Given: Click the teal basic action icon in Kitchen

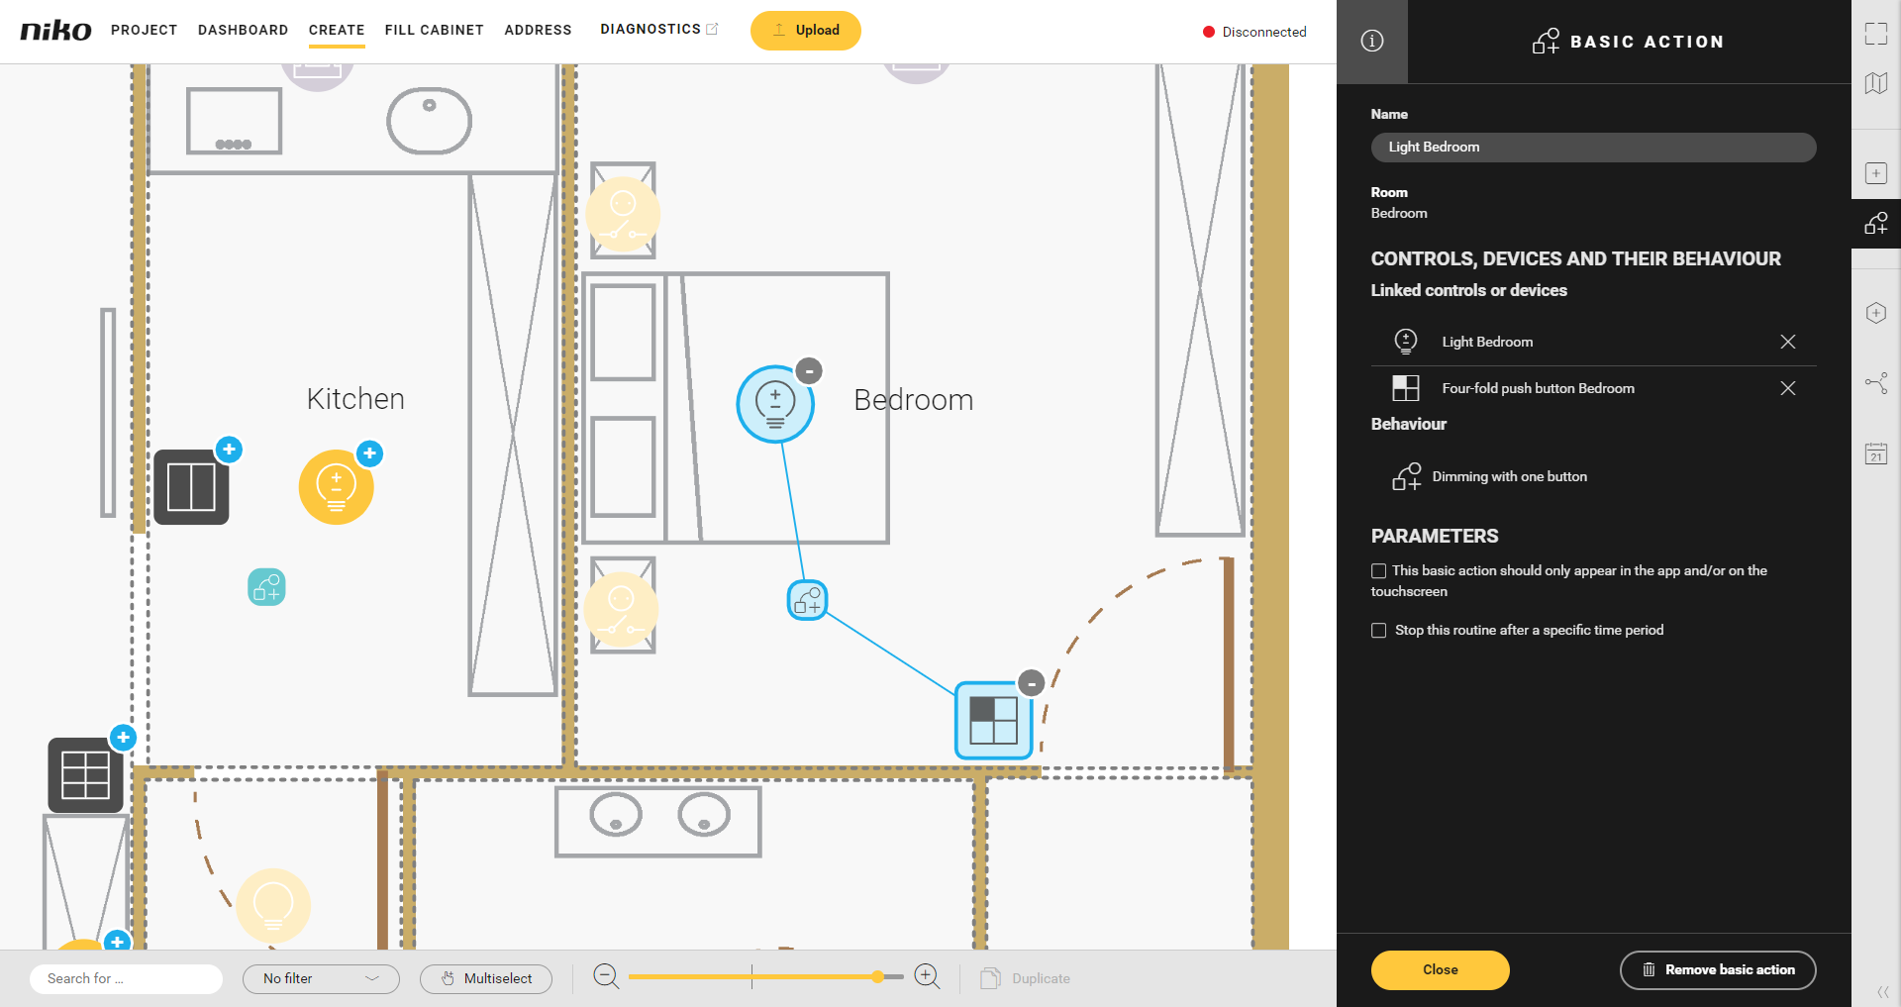Looking at the screenshot, I should point(266,587).
